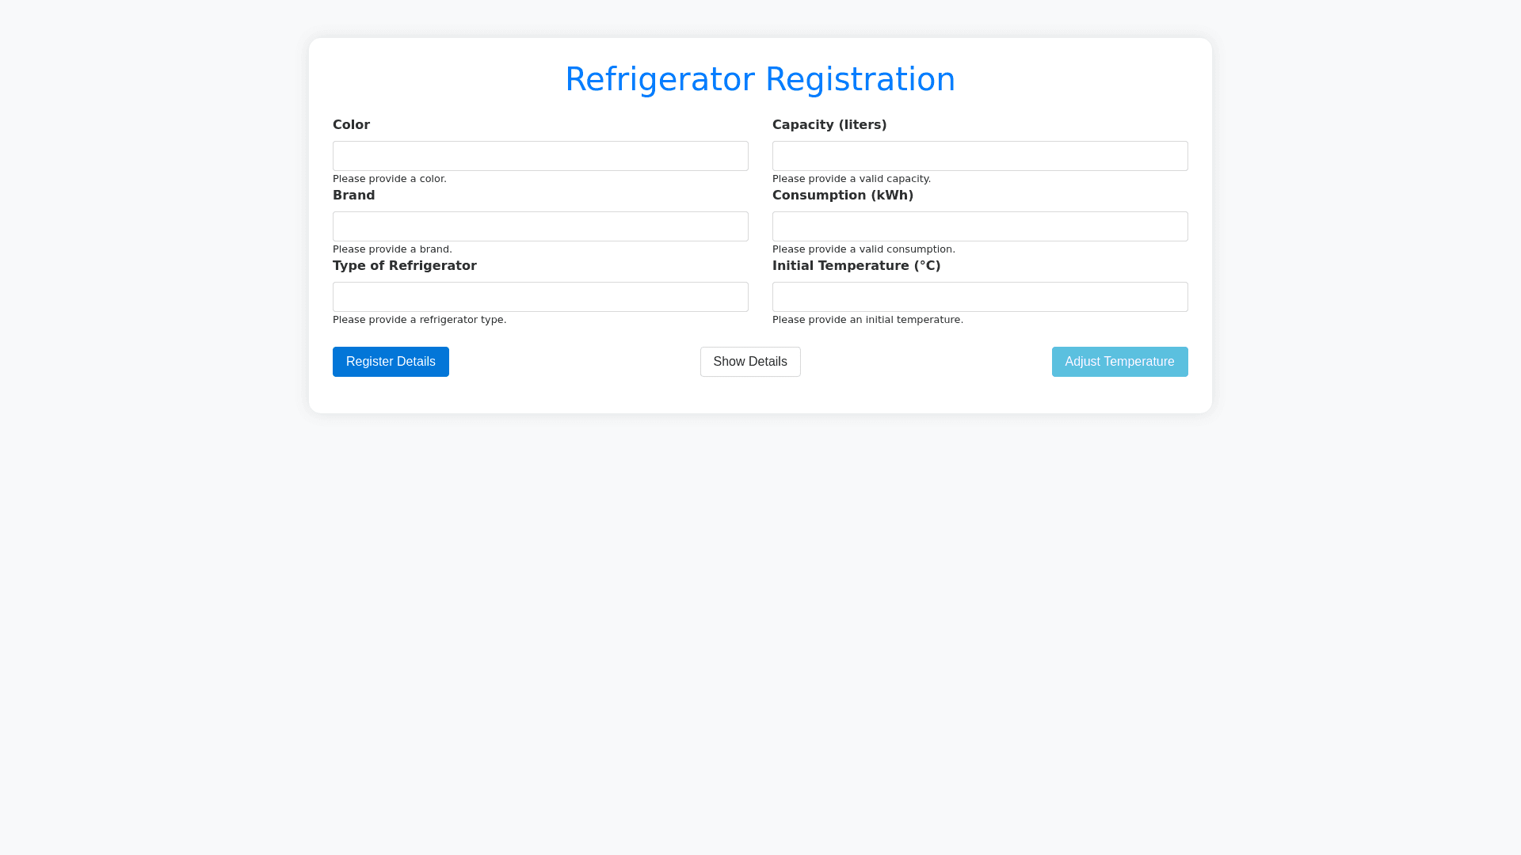The width and height of the screenshot is (1521, 855).
Task: Click the Initial Temperature (°C) label
Action: 856,266
